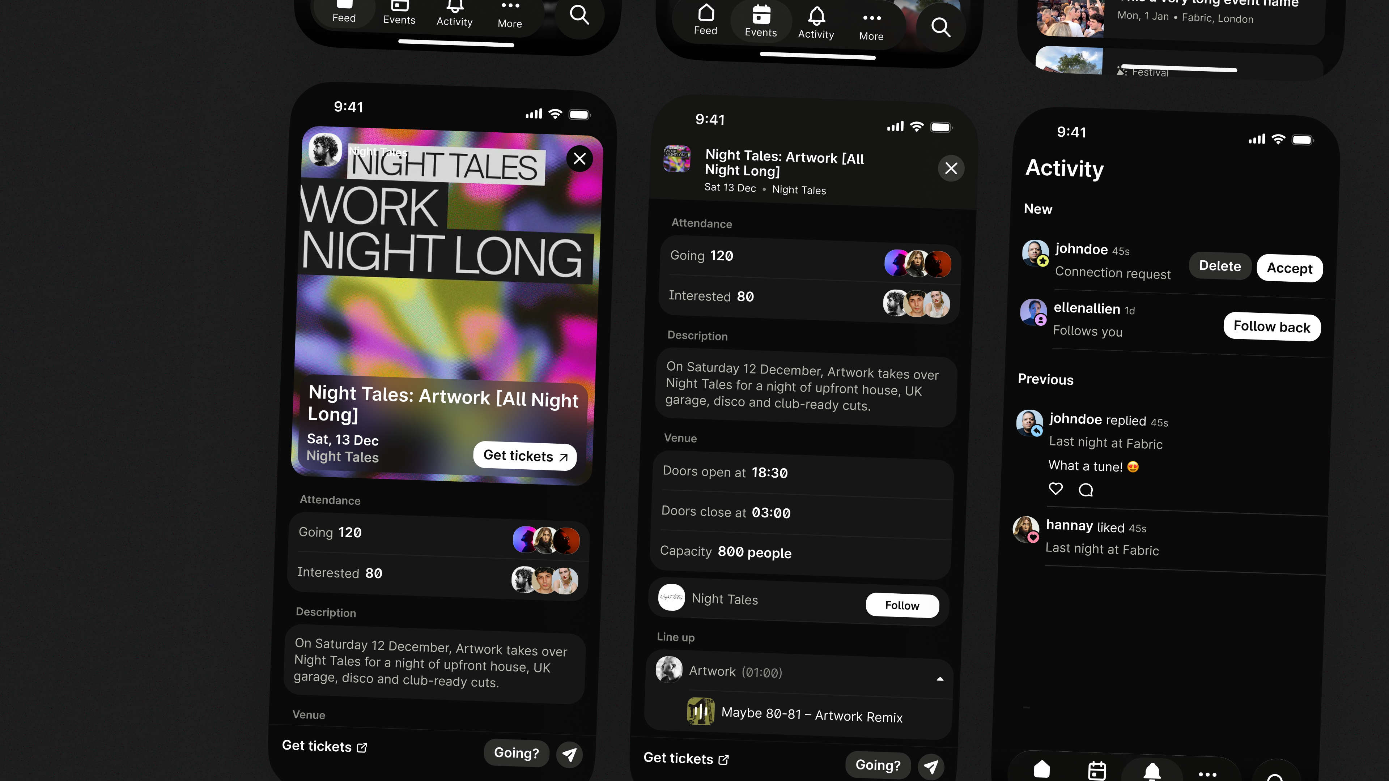Open Night Tales organizer logo
Viewport: 1389px width, 781px height.
(x=671, y=597)
